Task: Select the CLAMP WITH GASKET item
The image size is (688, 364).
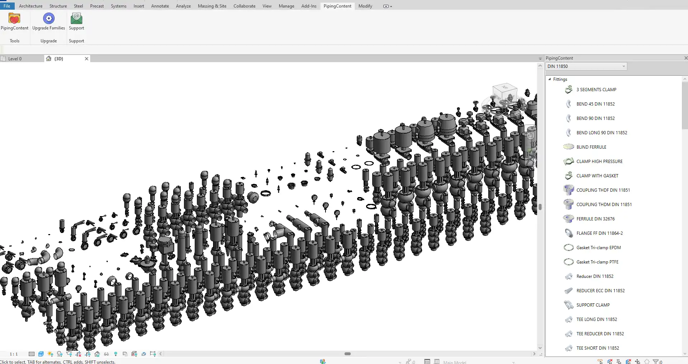Action: coord(597,176)
